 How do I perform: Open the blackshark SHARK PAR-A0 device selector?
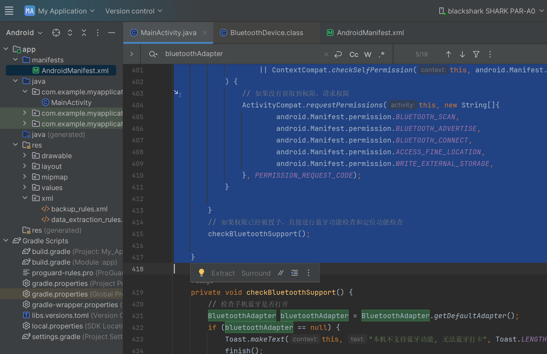(491, 11)
